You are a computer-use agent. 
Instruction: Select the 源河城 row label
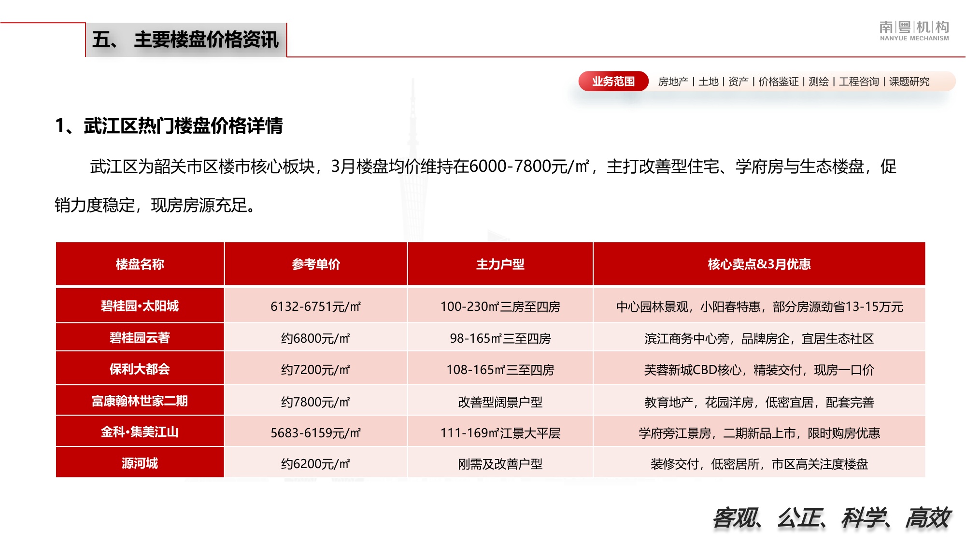point(140,463)
